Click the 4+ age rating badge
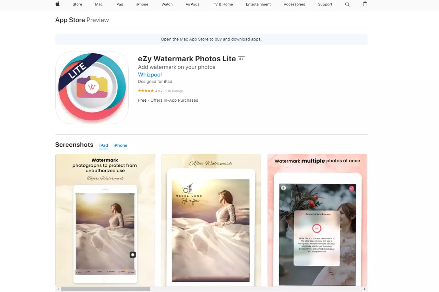The height and width of the screenshot is (292, 439). [x=241, y=59]
